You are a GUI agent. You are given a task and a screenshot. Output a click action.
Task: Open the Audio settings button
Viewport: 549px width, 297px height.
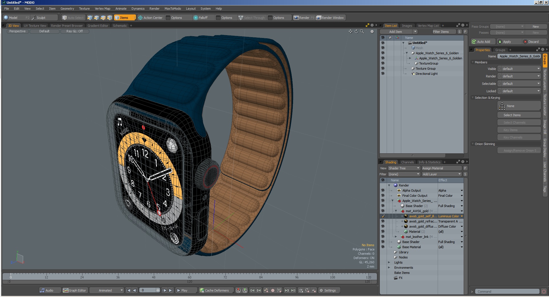pyautogui.click(x=50, y=290)
